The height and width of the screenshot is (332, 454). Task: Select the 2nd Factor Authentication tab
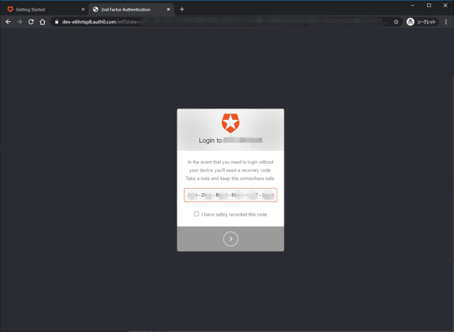(x=131, y=9)
